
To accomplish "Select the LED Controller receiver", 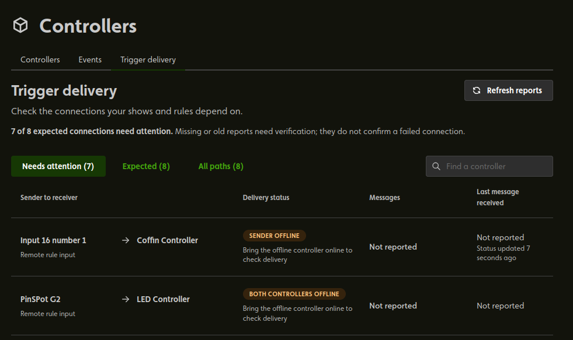I will point(164,299).
